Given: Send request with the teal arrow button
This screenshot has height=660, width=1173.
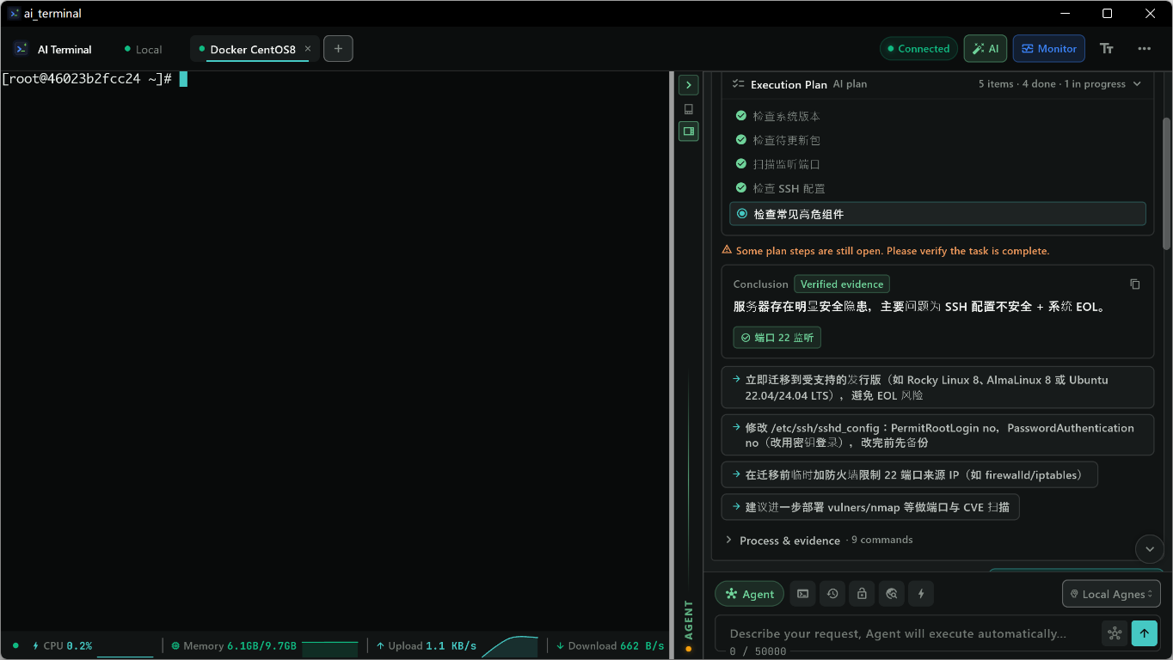Looking at the screenshot, I should click(1144, 632).
